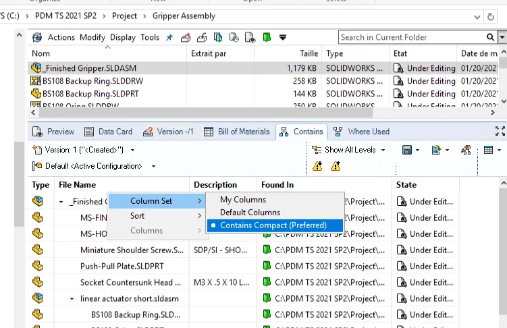Collapse linear actuator short.sldasm tree node
The image size is (507, 328).
tap(72, 298)
